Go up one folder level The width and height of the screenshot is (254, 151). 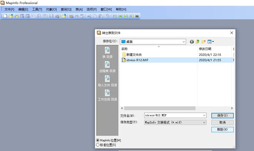click(x=198, y=42)
